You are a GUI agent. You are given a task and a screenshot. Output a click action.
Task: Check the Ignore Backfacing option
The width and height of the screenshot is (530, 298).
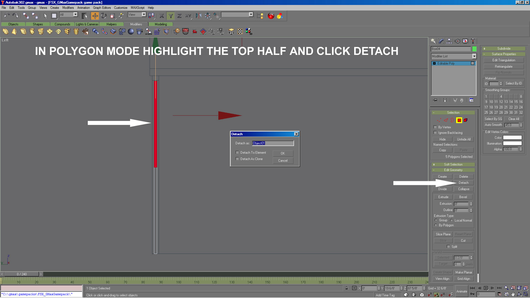coord(435,132)
